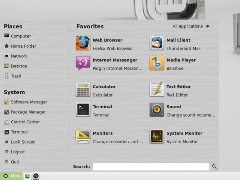240x180 pixels.
Task: Open Package Manager label
Action: pos(28,112)
